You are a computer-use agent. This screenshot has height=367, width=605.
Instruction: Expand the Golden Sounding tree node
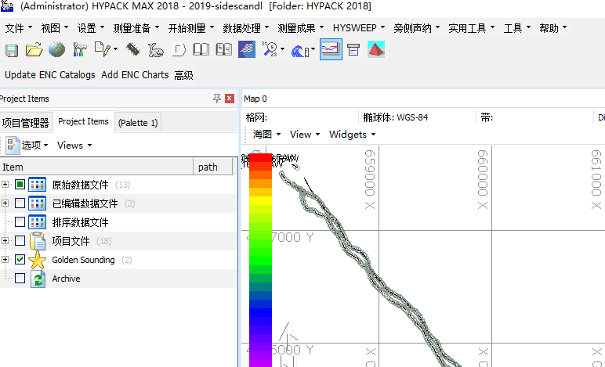pos(5,260)
